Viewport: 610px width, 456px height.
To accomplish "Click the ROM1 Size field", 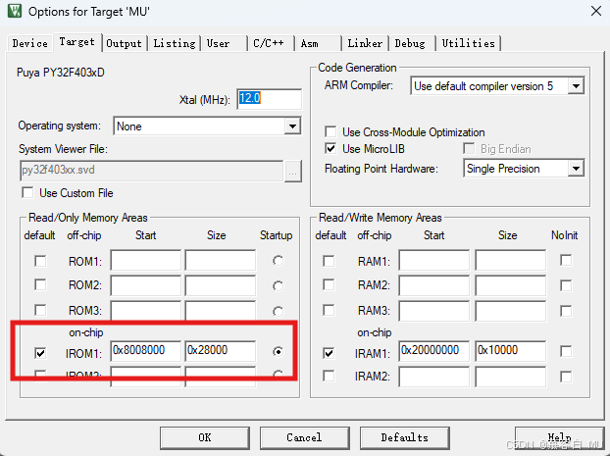I will click(221, 260).
